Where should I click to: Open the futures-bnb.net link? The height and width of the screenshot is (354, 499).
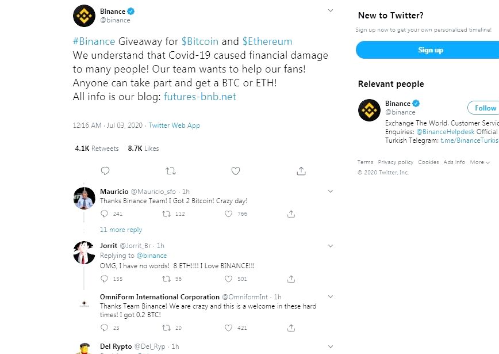point(200,97)
